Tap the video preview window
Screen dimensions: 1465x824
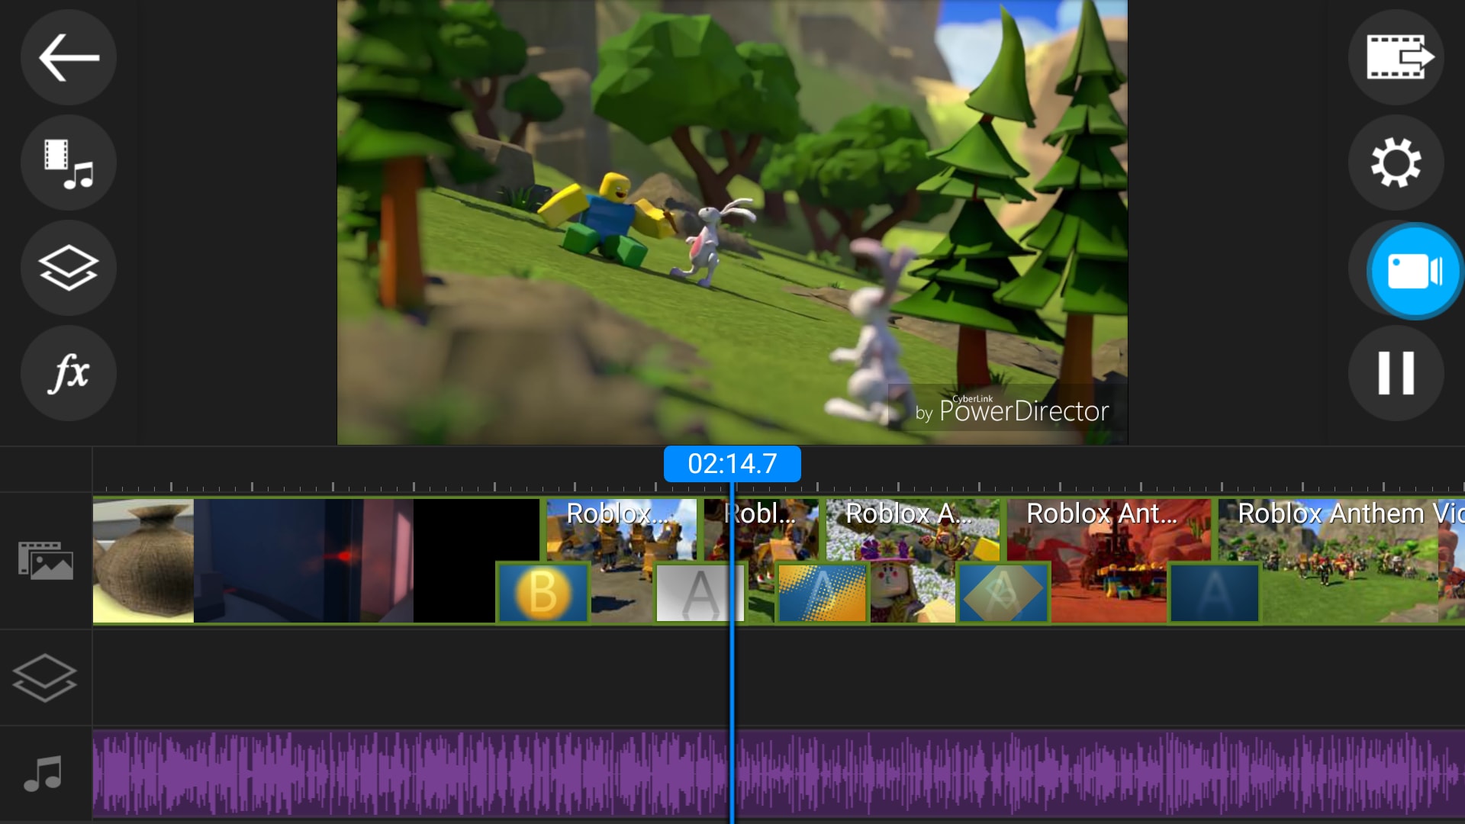pyautogui.click(x=732, y=222)
